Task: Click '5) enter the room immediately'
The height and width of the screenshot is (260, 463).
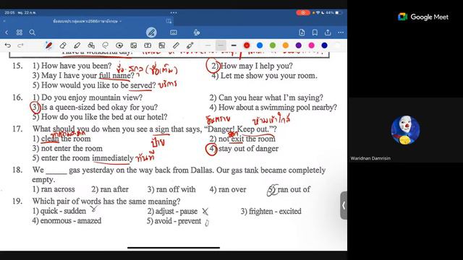Action: click(x=83, y=158)
